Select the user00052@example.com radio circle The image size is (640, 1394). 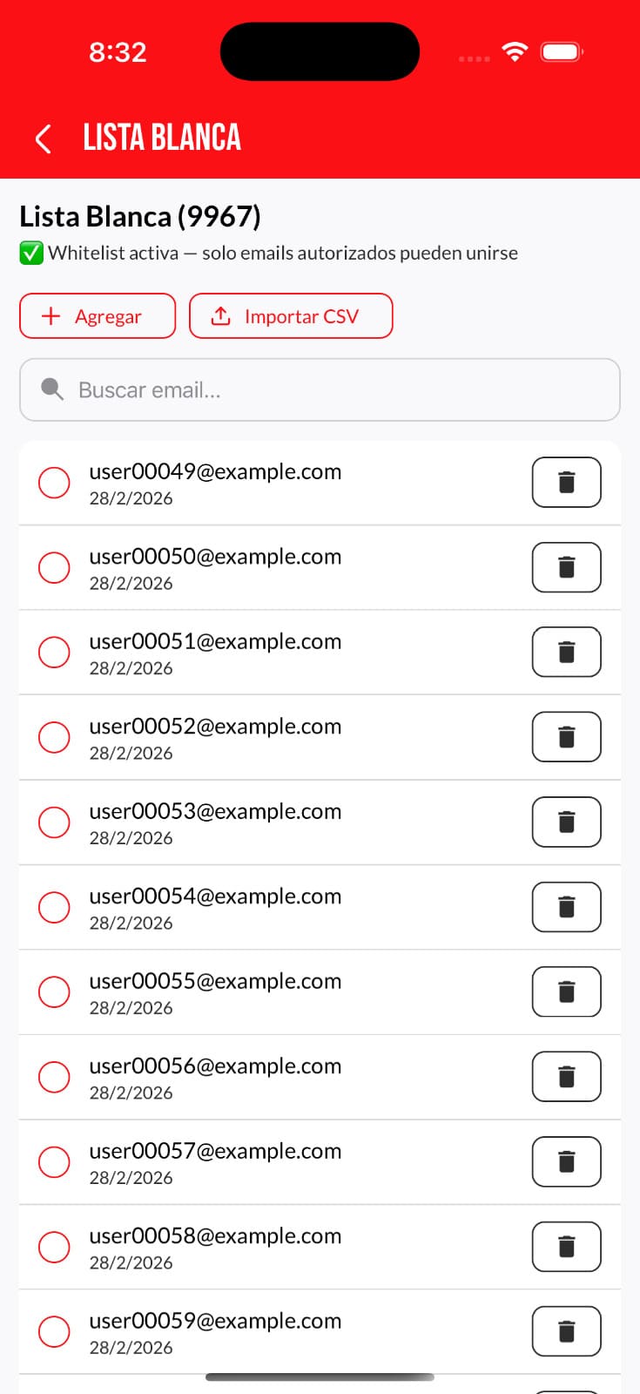point(54,737)
